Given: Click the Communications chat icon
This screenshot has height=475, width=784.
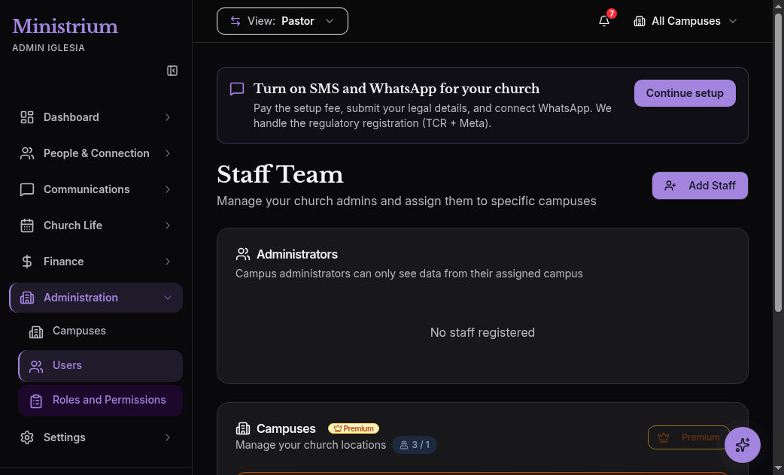Looking at the screenshot, I should coord(27,189).
